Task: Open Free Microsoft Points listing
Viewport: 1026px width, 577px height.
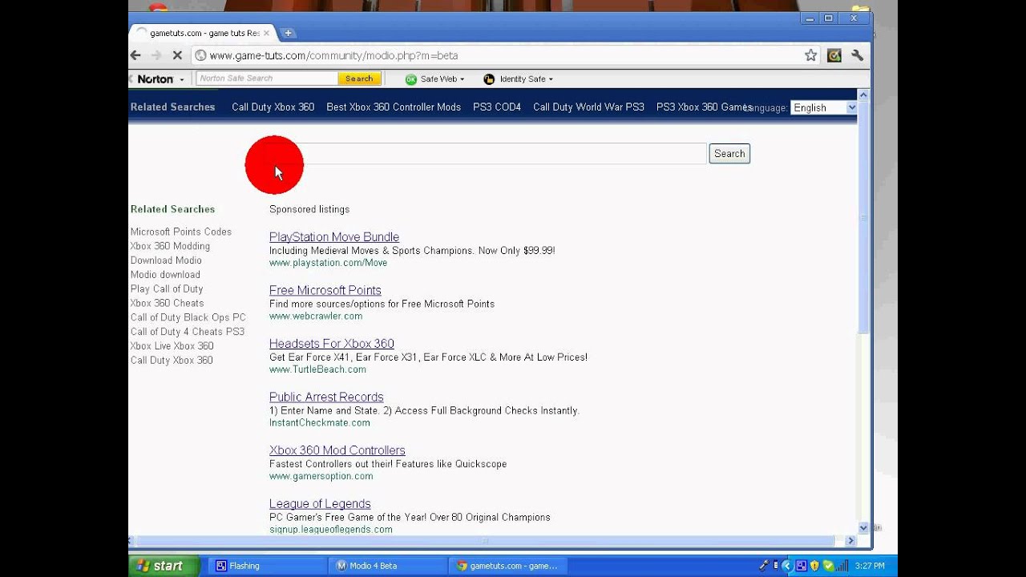Action: coord(325,290)
